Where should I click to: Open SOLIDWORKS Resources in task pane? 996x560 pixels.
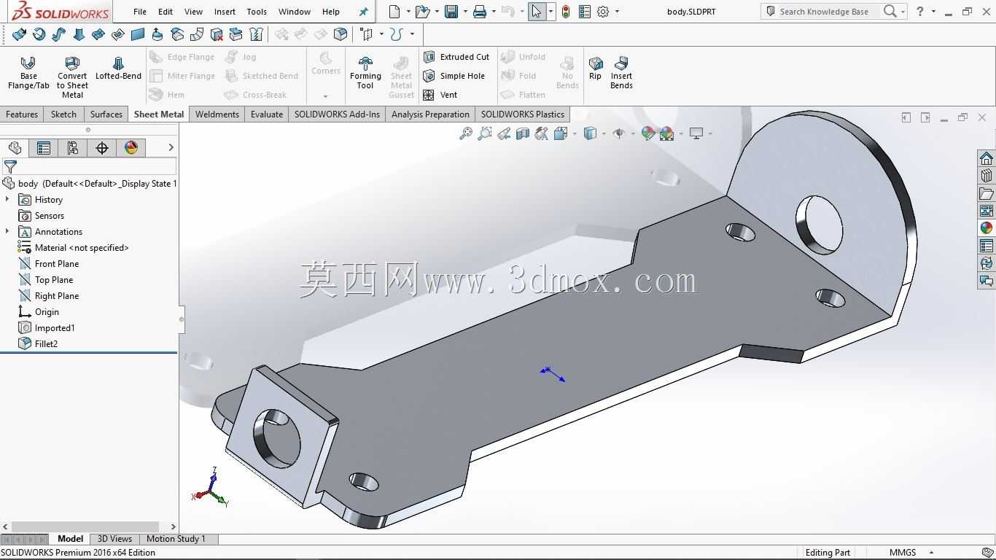pos(987,159)
